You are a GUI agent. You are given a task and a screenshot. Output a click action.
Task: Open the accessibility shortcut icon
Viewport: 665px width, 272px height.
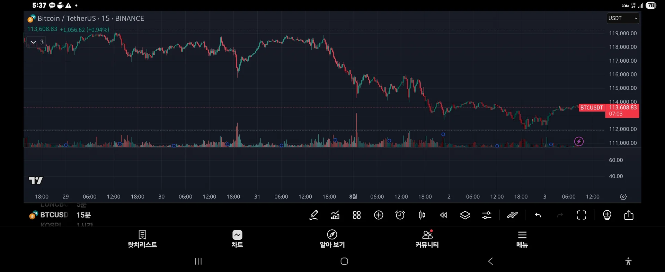pyautogui.click(x=628, y=261)
